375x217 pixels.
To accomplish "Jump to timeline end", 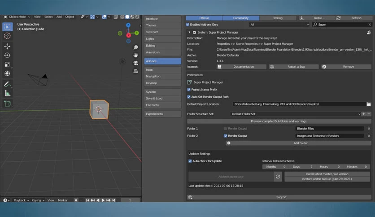I will click(114, 200).
